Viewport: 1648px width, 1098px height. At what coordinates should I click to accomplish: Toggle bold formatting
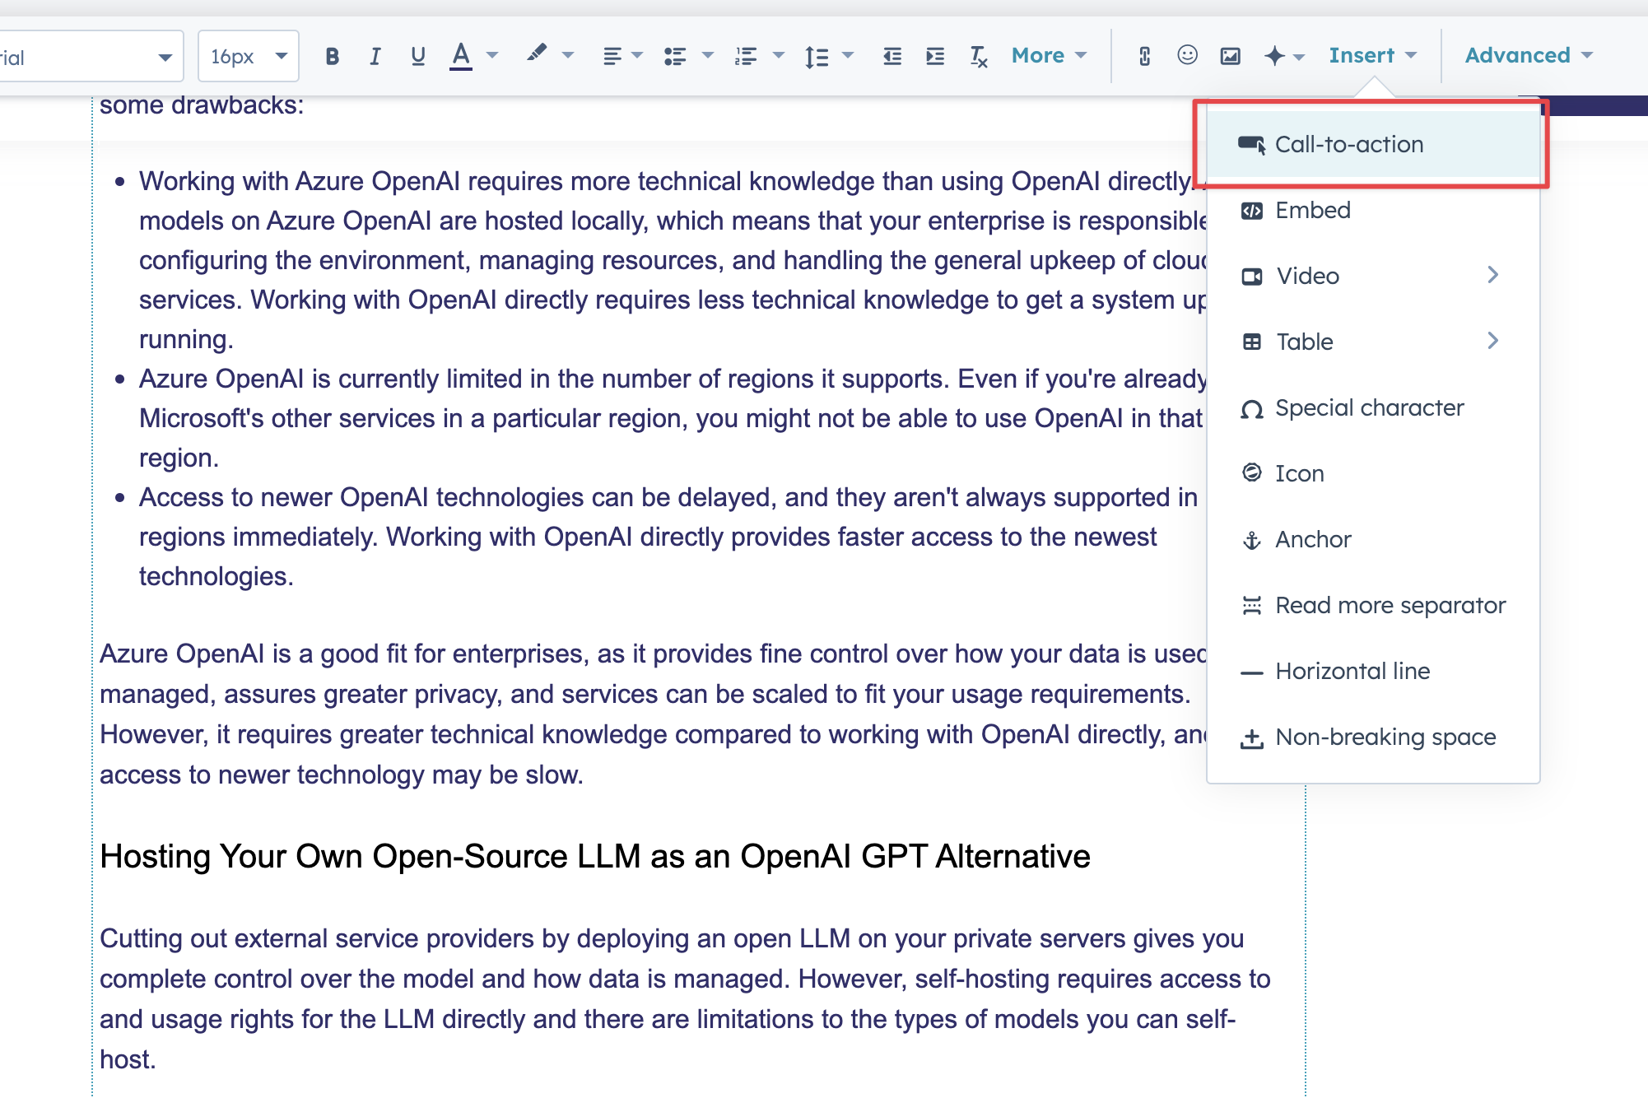(x=332, y=56)
